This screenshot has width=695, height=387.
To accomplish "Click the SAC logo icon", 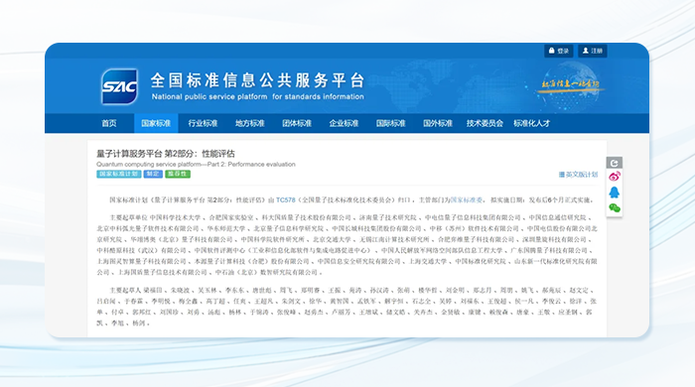I will click(120, 86).
